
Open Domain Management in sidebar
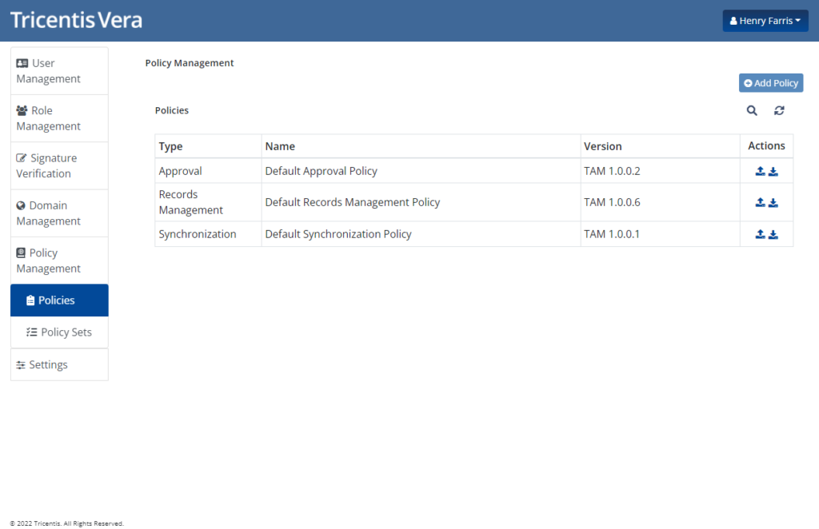tap(59, 213)
